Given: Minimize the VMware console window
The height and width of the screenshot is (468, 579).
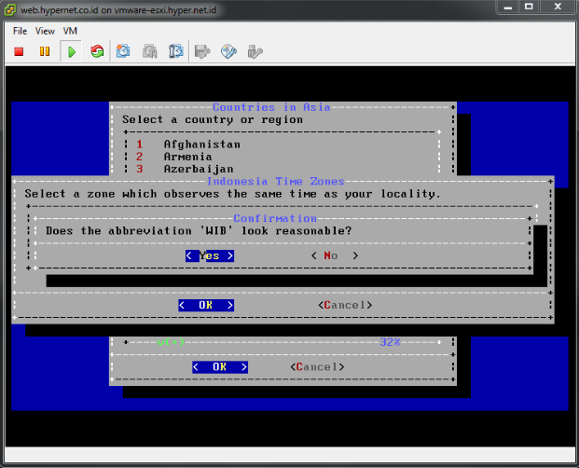Looking at the screenshot, I should coord(508,7).
